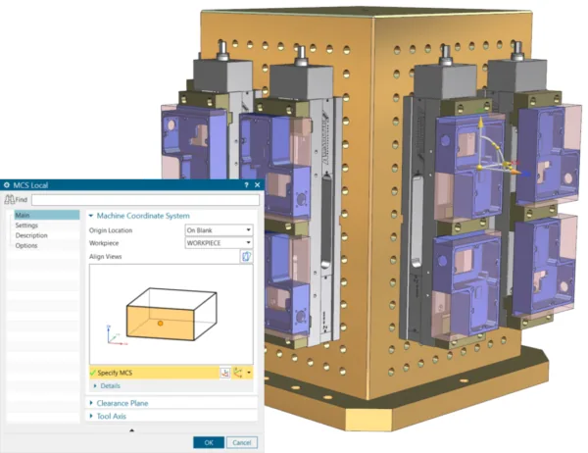Image resolution: width=588 pixels, height=453 pixels.
Task: Click the orange origin point in preview
Action: (160, 324)
